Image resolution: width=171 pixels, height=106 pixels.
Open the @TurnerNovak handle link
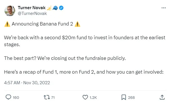[32, 13]
